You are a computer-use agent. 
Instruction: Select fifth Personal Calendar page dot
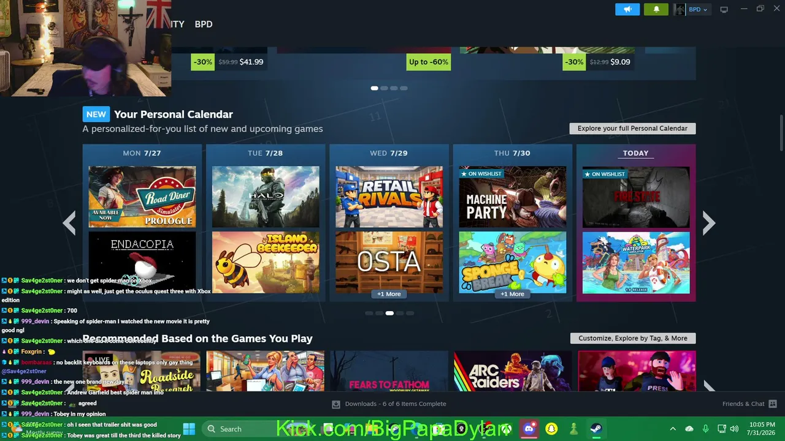click(x=410, y=313)
